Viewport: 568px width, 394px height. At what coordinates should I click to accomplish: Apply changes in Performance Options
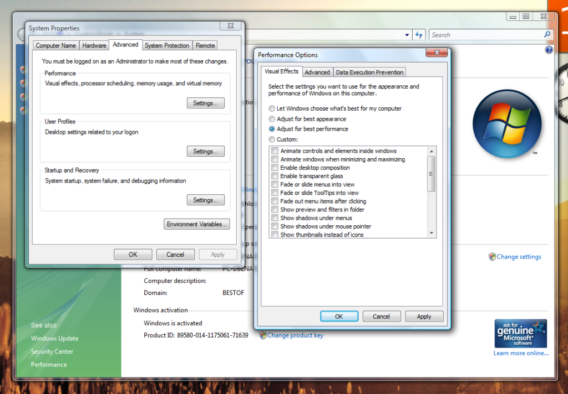pyautogui.click(x=424, y=317)
